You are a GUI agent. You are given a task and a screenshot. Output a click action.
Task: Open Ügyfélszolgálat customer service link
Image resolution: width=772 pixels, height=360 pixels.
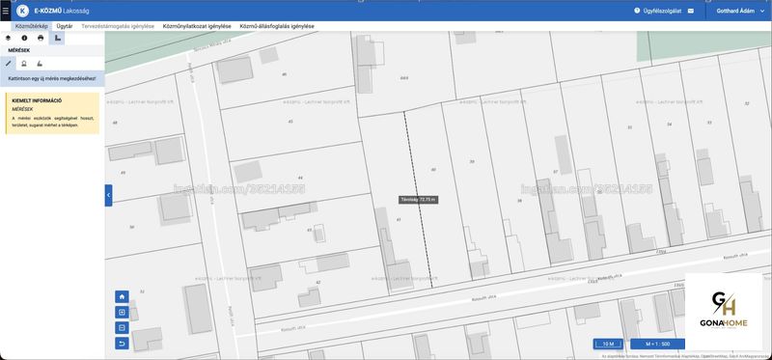click(662, 11)
